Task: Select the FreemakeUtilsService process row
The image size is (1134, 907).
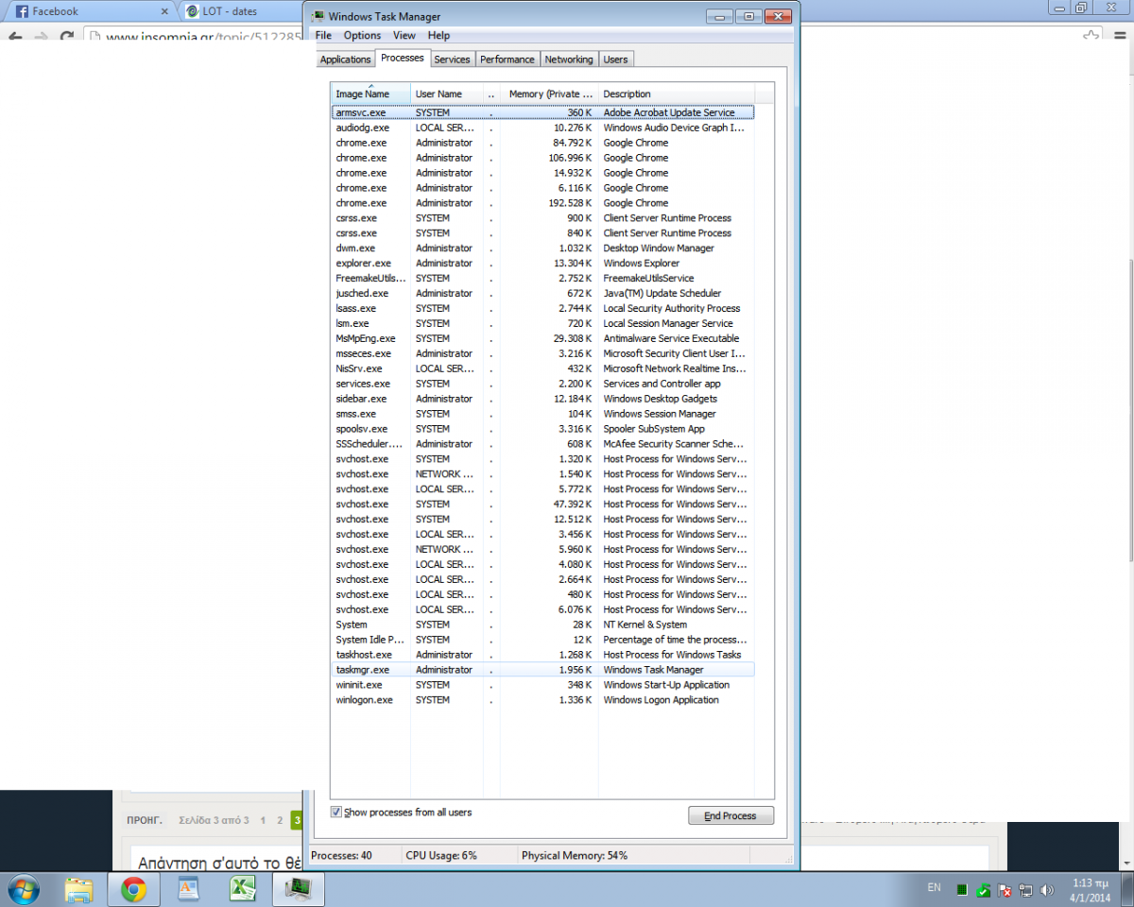Action: [542, 279]
